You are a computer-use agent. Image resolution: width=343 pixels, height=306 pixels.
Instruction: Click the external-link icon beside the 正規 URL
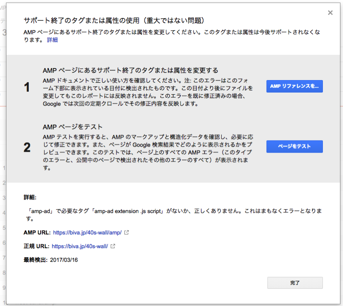113,246
